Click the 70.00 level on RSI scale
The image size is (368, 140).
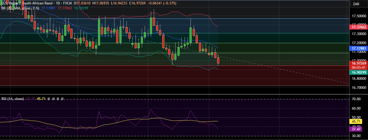pyautogui.click(x=356, y=99)
